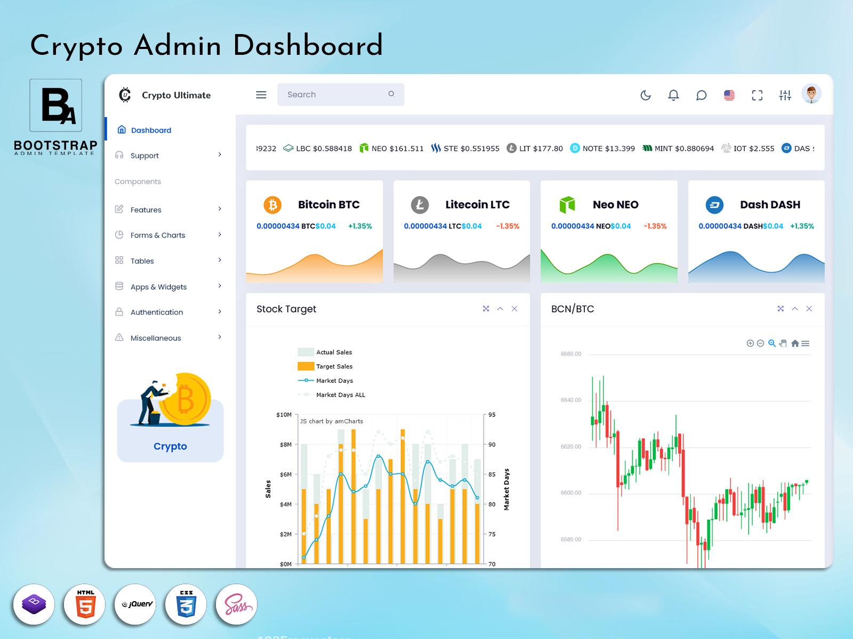Open the Dashboard menu item

171,130
